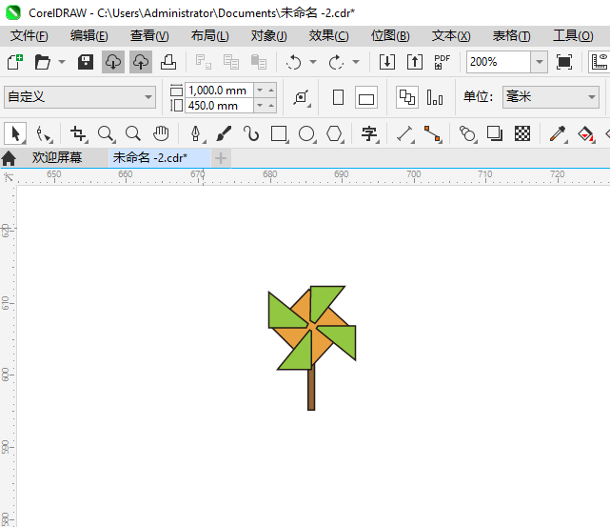Image resolution: width=610 pixels, height=527 pixels.
Task: Click the page width field 1,000.0 mm
Action: [x=219, y=91]
